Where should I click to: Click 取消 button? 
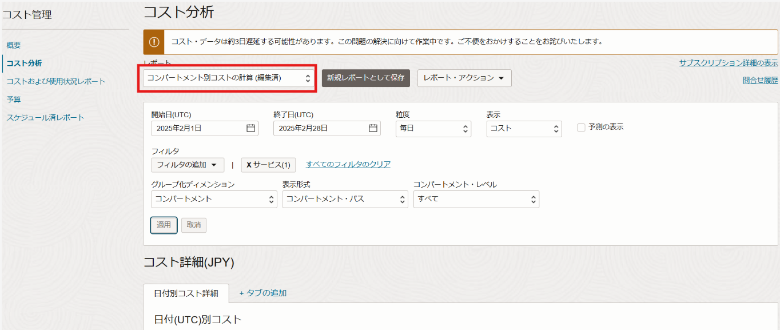point(194,225)
